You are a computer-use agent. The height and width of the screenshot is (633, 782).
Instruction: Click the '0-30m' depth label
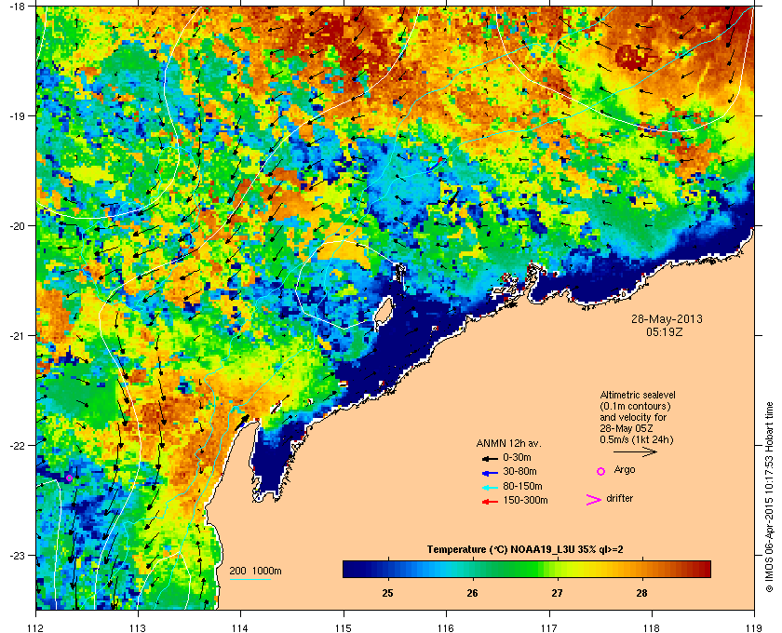click(518, 457)
